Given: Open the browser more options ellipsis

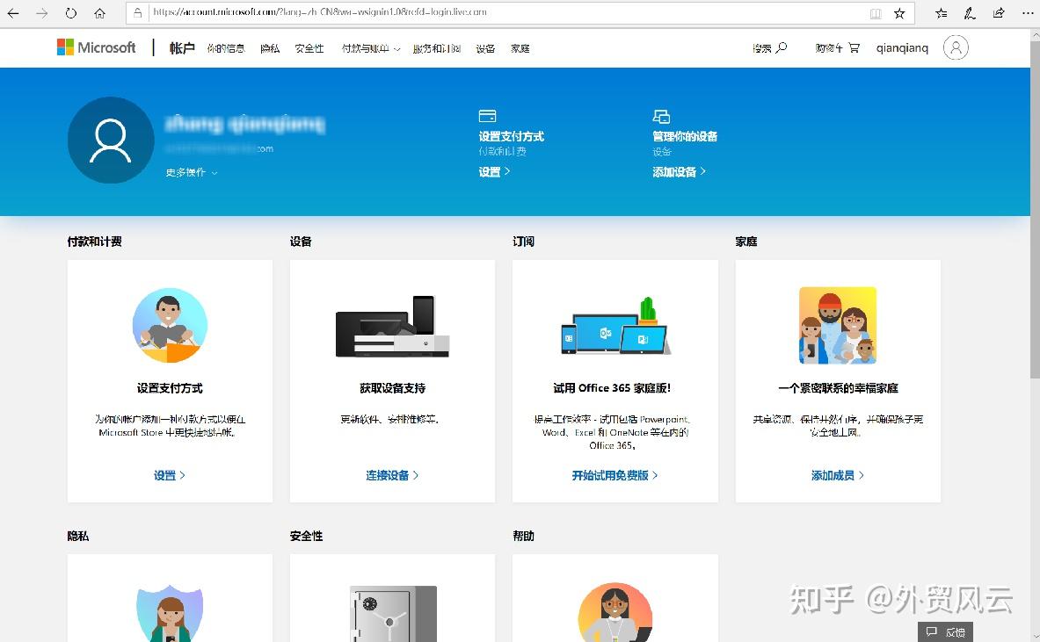Looking at the screenshot, I should (x=1028, y=13).
